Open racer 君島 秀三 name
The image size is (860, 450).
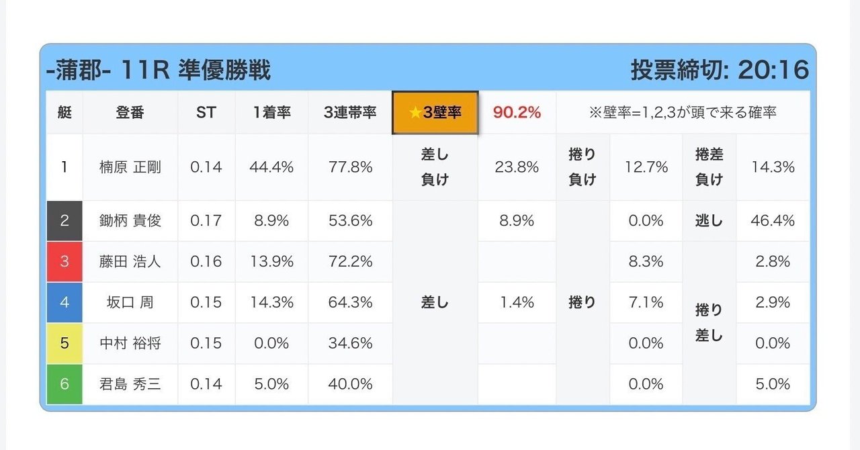tap(130, 384)
